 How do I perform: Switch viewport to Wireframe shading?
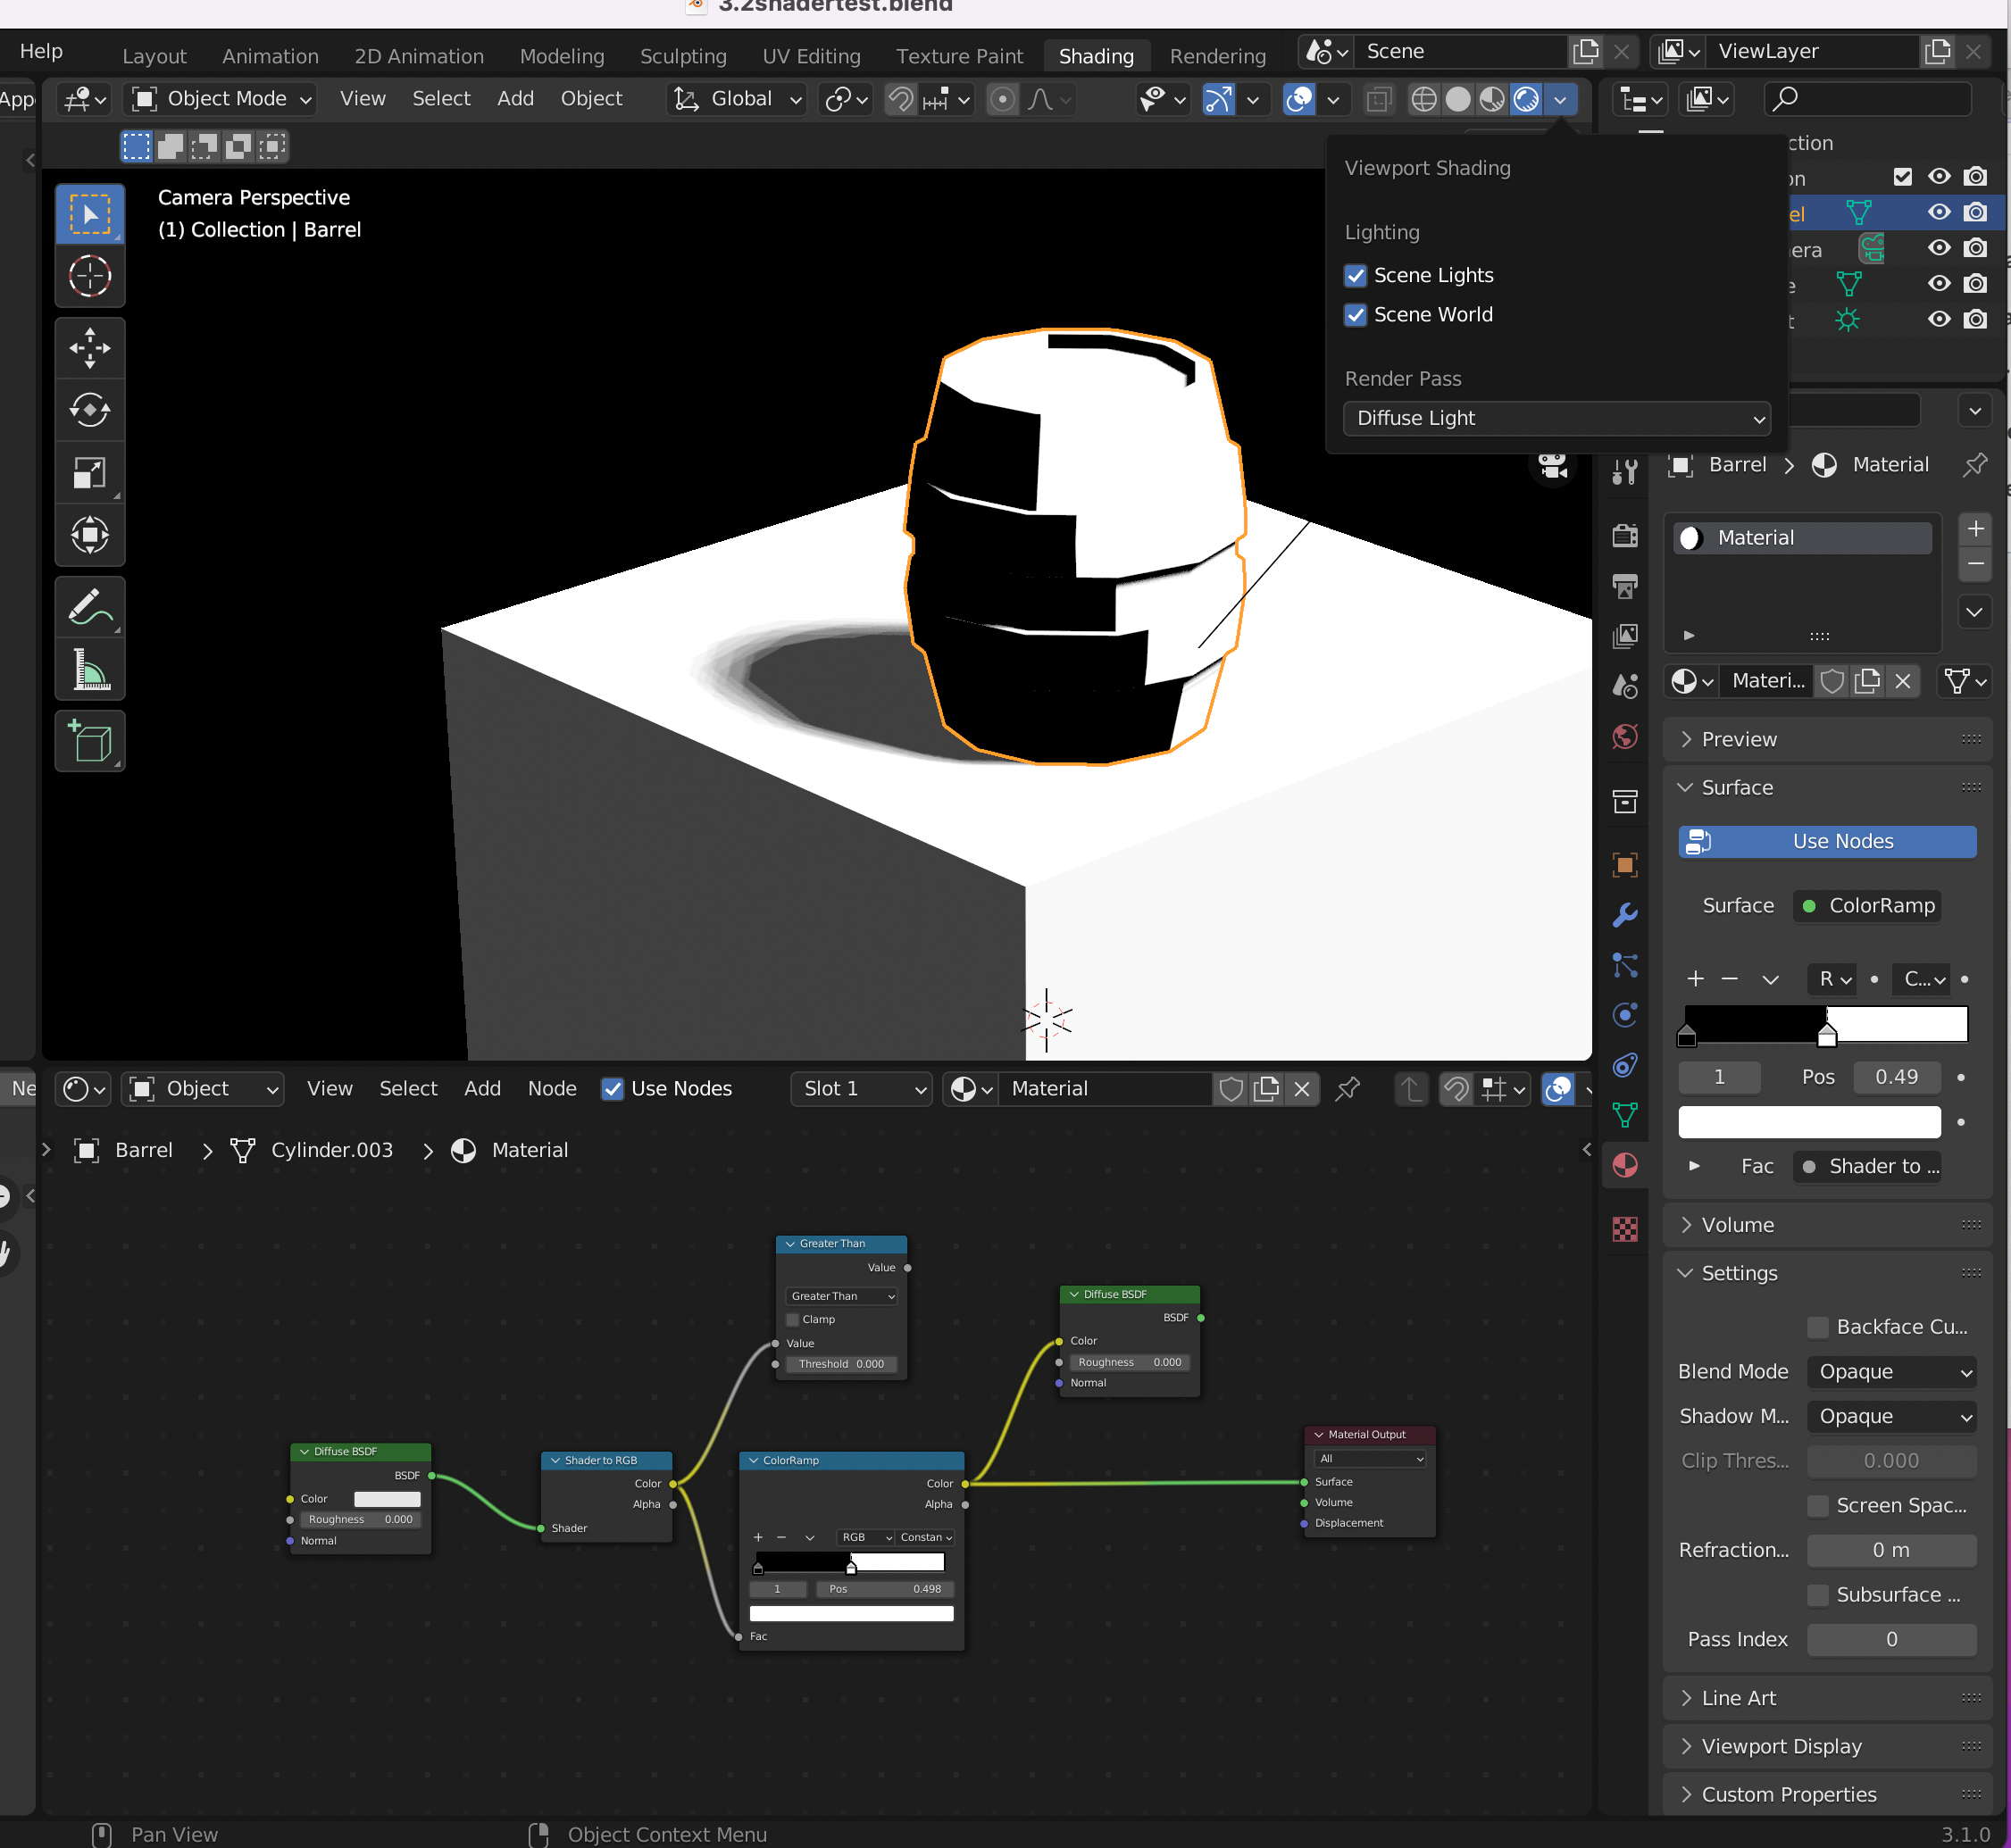[1424, 99]
